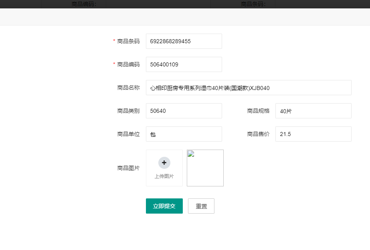Screen dimensions: 370x250
Task: Focus the 商品规格 field showing 40片
Action: [313, 111]
